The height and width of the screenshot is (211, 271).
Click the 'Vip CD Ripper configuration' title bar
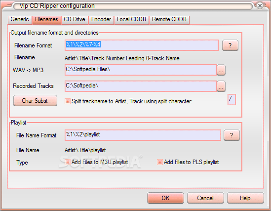[x=133, y=6]
